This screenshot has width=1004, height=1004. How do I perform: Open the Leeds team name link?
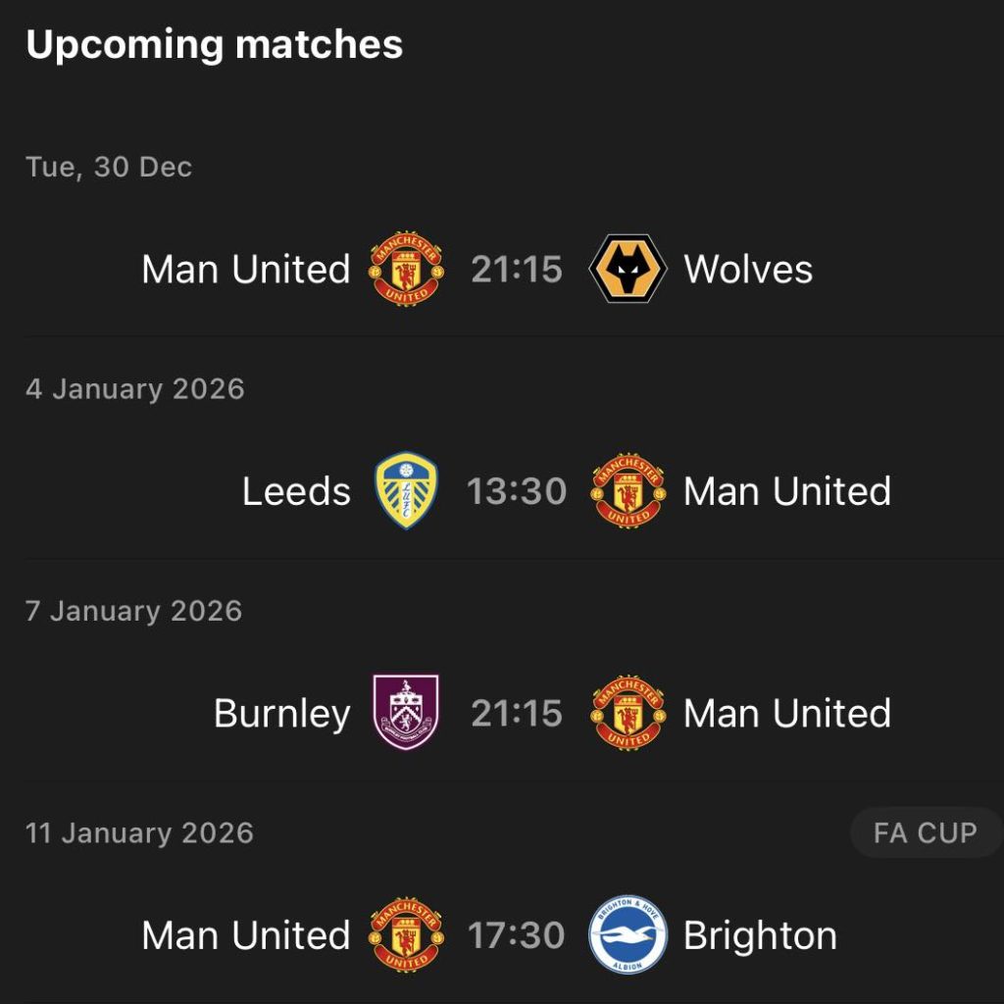tap(296, 491)
